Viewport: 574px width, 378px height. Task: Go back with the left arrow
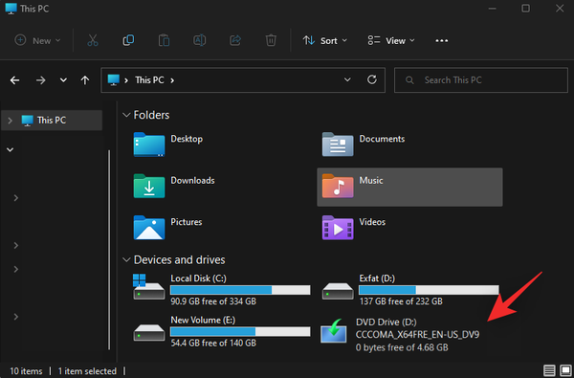coord(14,80)
